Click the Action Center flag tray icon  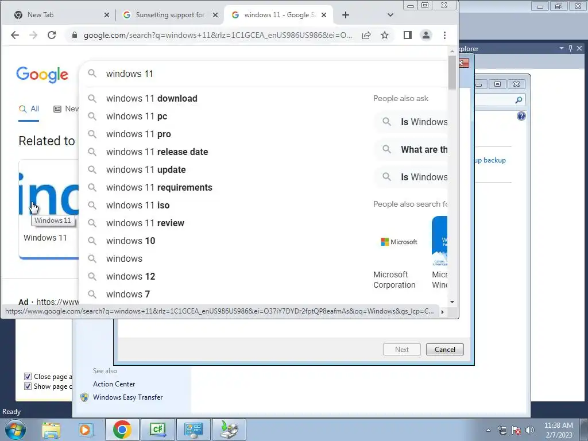point(516,430)
